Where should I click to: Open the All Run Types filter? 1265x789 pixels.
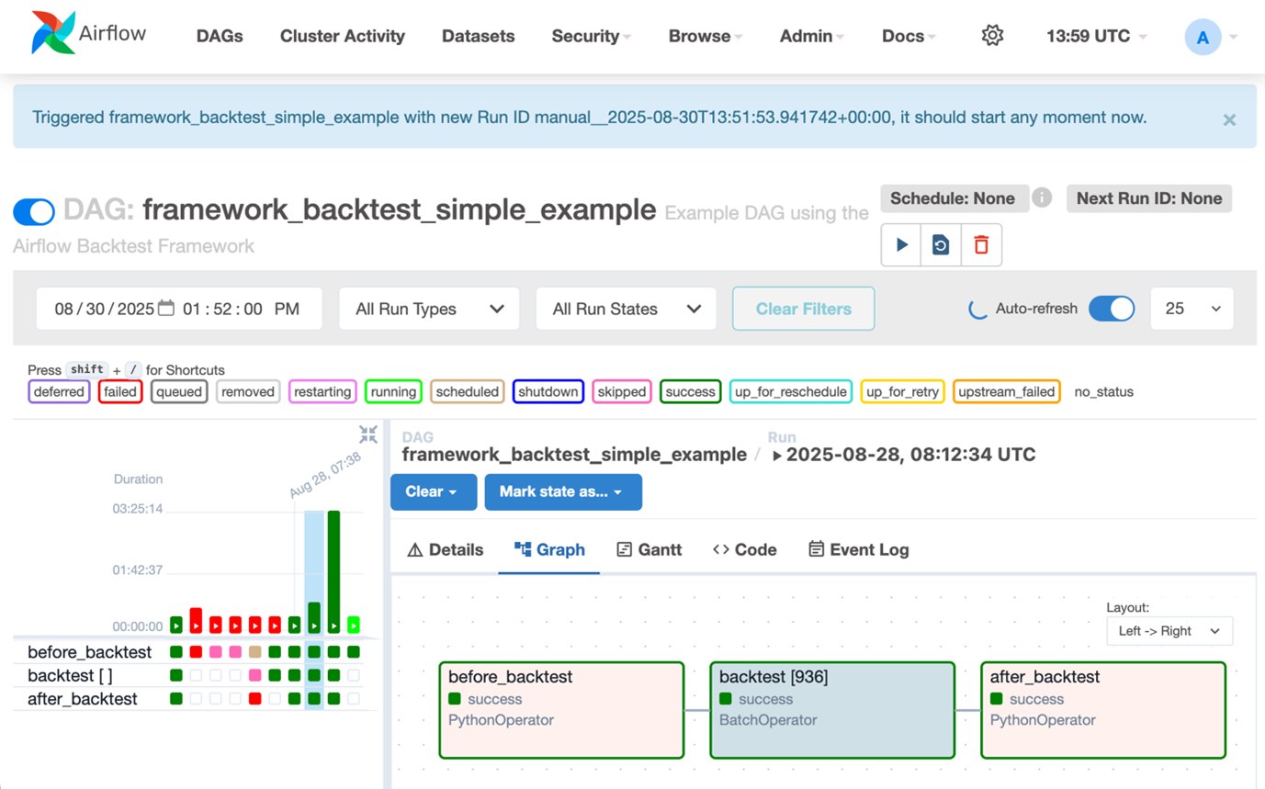pos(429,309)
